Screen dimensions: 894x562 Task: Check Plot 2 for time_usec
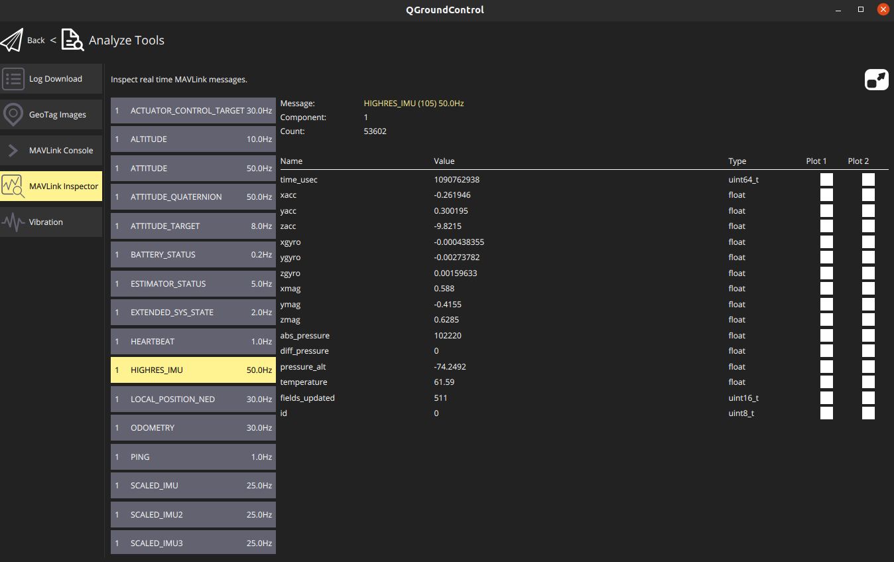point(868,179)
